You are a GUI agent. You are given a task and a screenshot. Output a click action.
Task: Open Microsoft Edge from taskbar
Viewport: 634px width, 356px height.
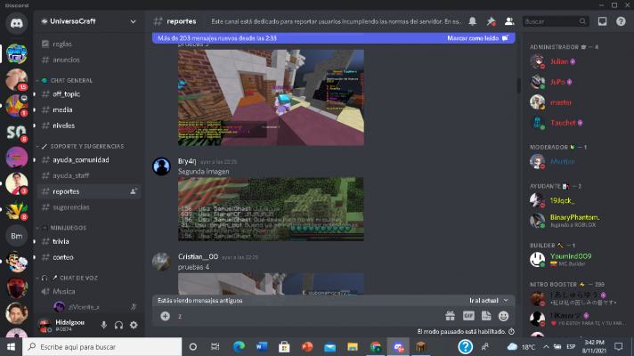click(x=239, y=347)
